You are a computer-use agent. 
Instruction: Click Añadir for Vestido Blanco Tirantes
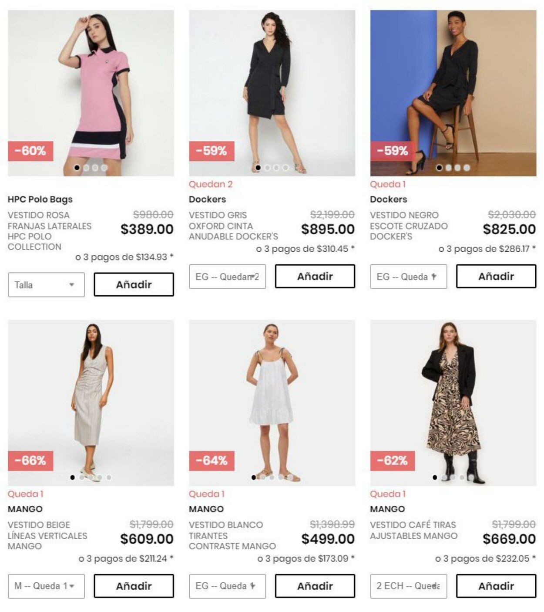click(315, 586)
